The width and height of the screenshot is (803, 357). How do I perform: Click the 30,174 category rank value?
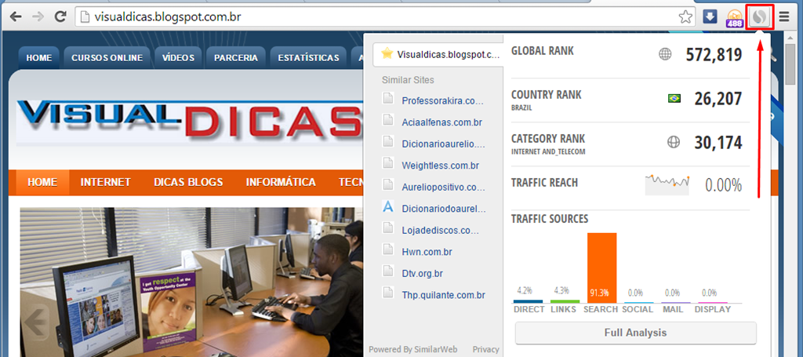coord(718,142)
